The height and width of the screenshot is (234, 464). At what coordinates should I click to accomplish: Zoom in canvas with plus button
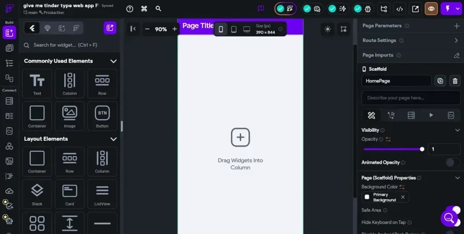point(174,29)
